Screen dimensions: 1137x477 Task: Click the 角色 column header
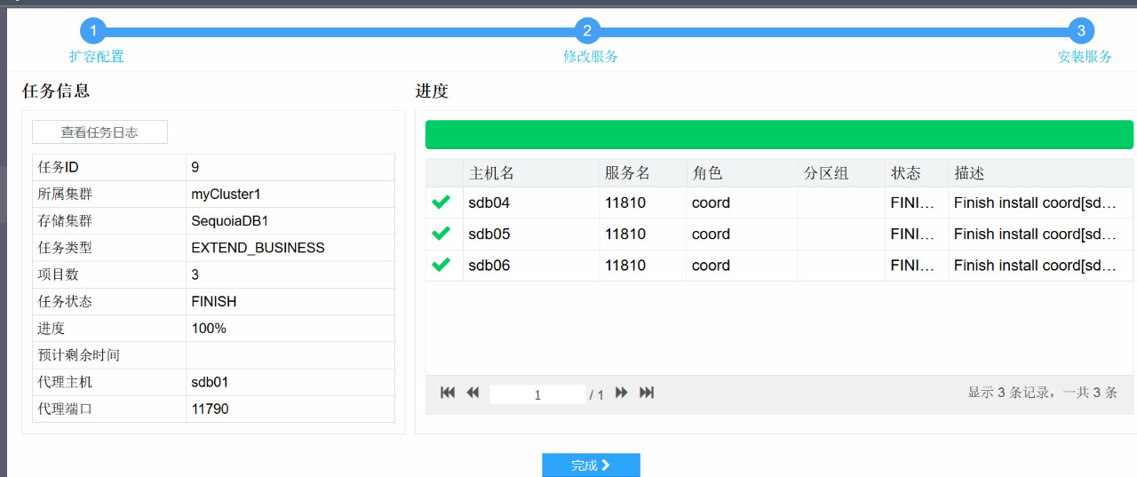pyautogui.click(x=707, y=173)
